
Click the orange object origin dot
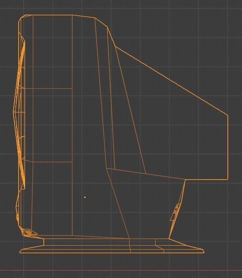(x=85, y=197)
